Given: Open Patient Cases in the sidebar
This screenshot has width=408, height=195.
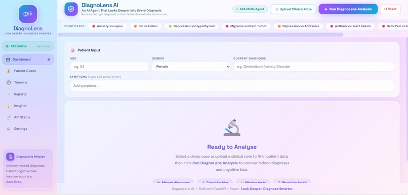Looking at the screenshot, I should (x=28, y=71).
